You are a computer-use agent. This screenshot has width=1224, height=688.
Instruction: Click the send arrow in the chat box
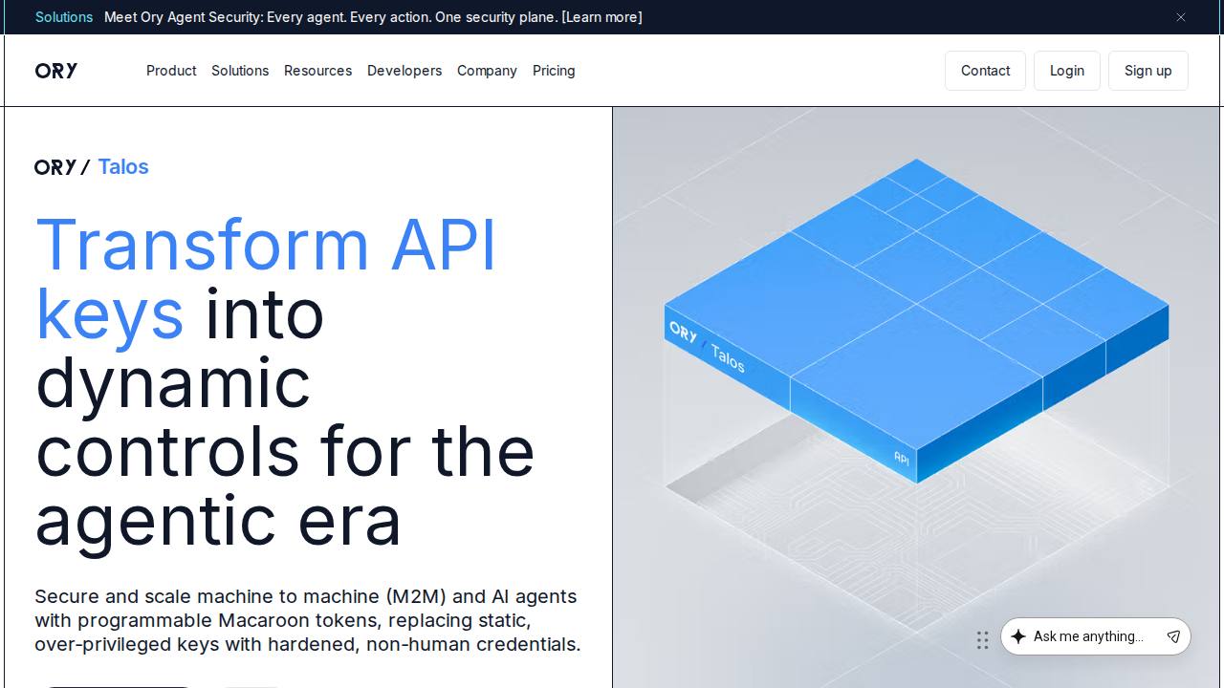[x=1173, y=636]
